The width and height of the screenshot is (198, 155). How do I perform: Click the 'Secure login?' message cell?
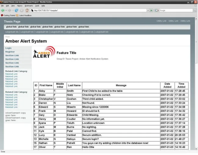tap(121, 139)
